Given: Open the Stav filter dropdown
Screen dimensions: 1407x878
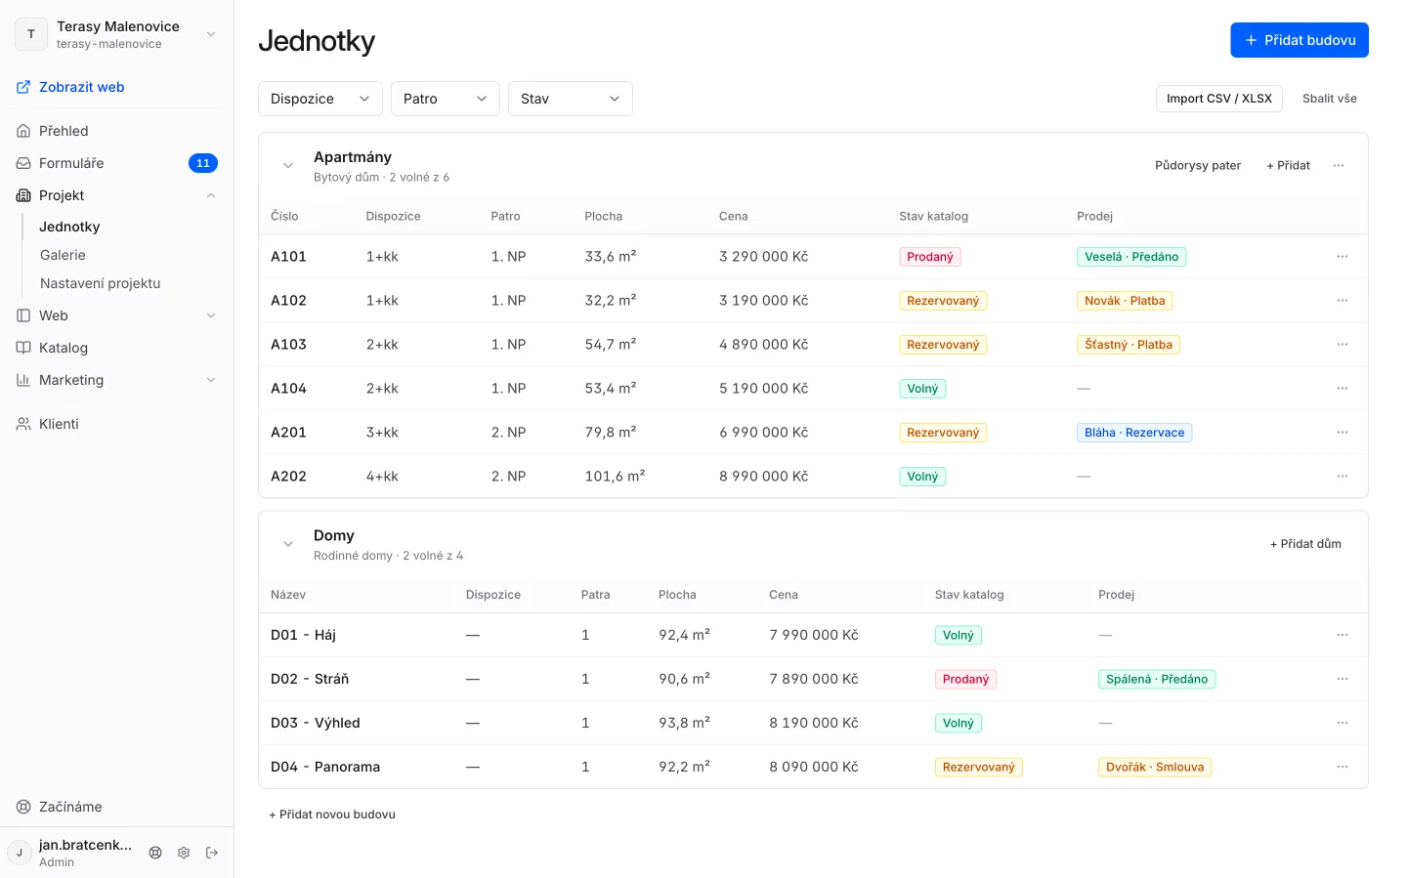Looking at the screenshot, I should [x=571, y=99].
